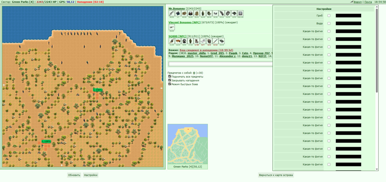
Task: Open nearby player Малишка_2025 link
Action: tap(183, 56)
